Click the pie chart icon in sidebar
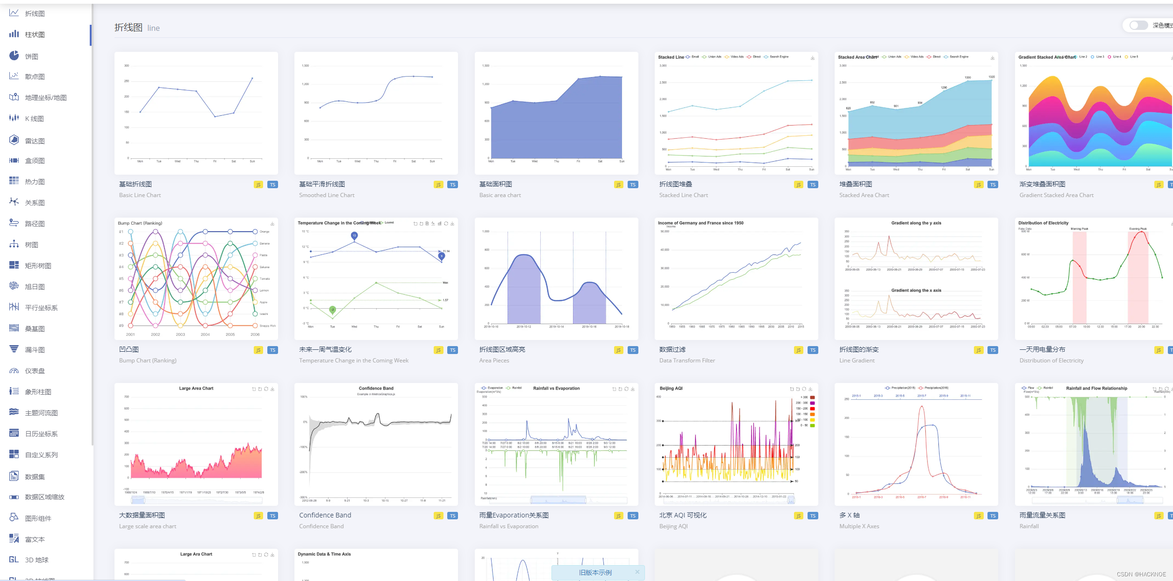The image size is (1173, 581). click(14, 56)
